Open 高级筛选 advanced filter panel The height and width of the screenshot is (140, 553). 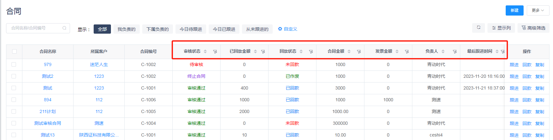pos(534,28)
